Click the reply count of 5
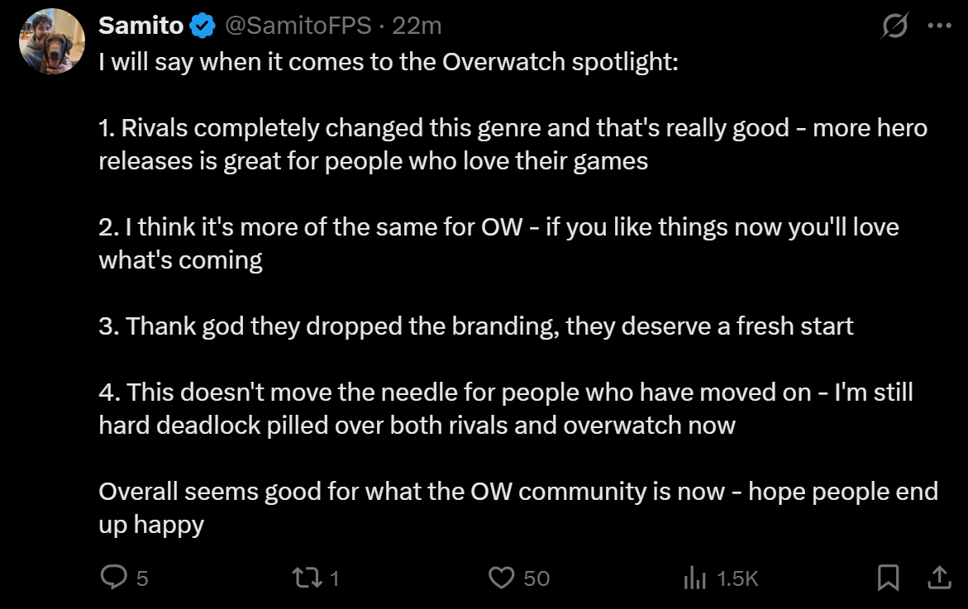968x609 pixels. (142, 578)
